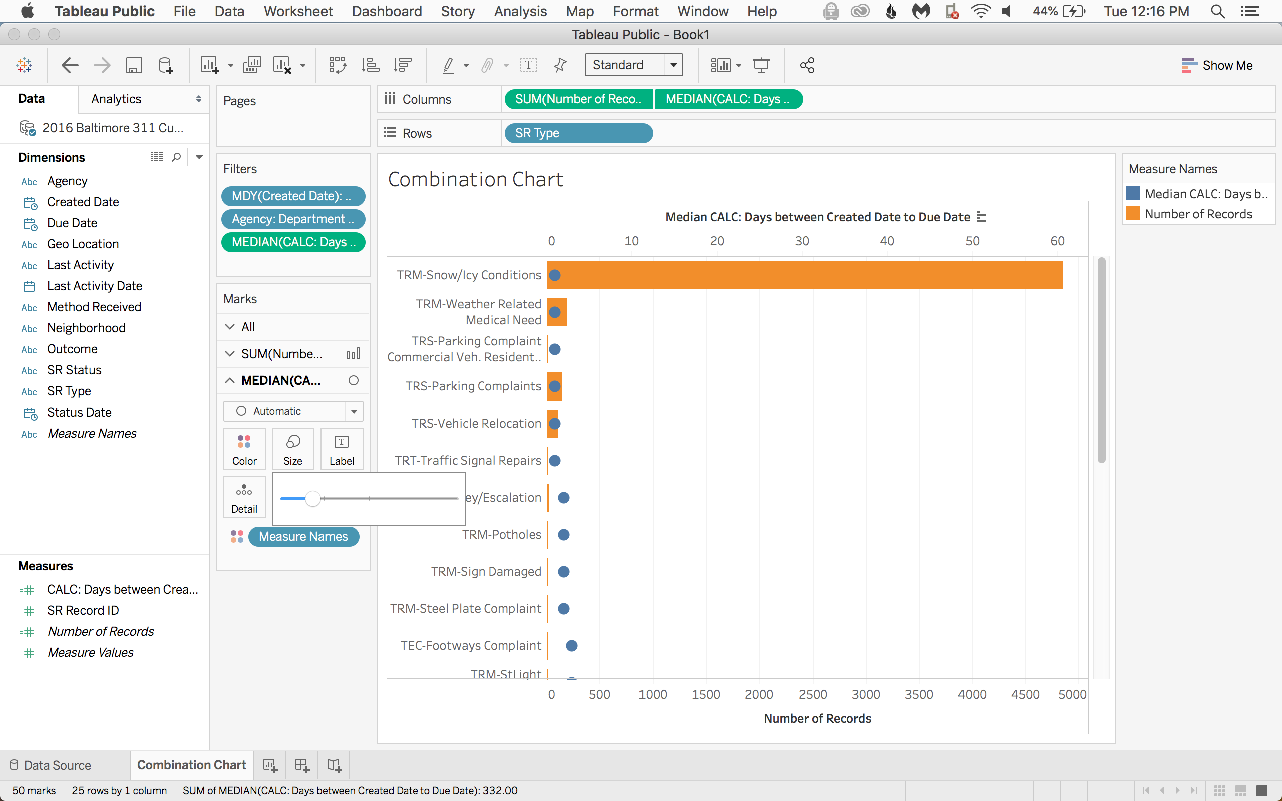Search fields with the Dimensions magnifier icon
Screen dimensions: 1282x801
(176, 157)
